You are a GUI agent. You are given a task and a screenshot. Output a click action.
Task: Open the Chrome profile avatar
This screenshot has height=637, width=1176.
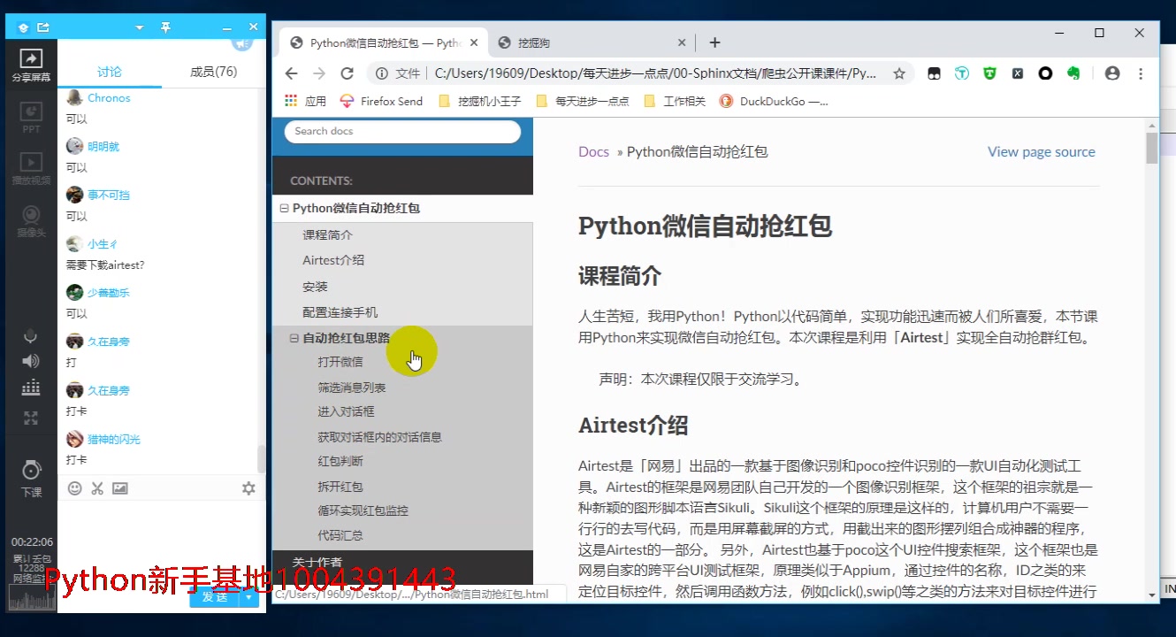[x=1112, y=73]
